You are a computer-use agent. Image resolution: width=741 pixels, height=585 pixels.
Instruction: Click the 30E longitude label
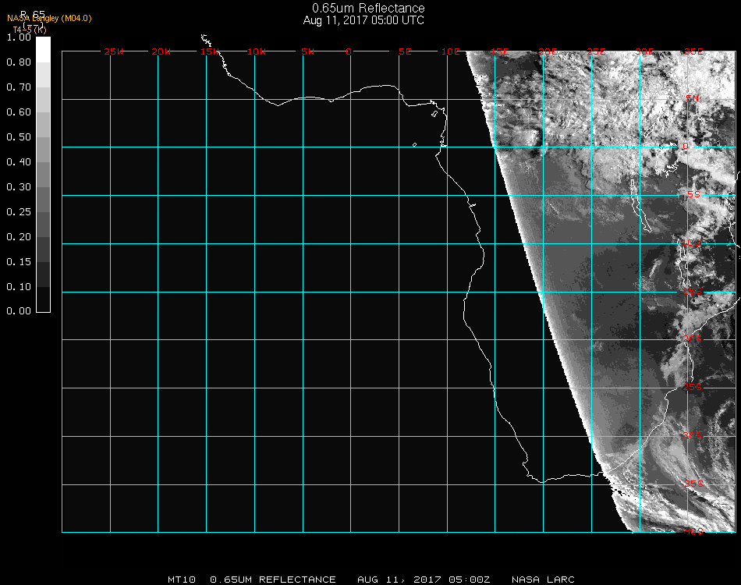(x=644, y=51)
